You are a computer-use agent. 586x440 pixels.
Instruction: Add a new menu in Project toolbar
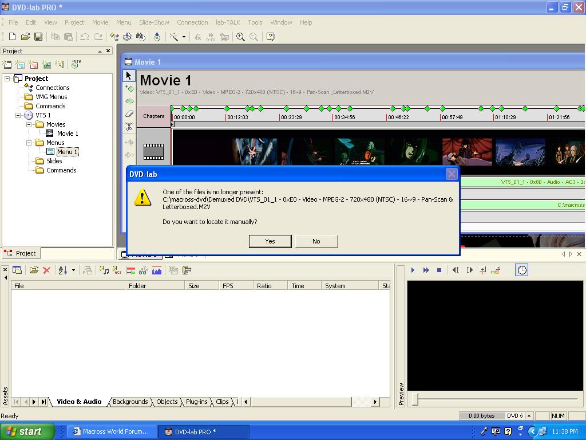(20, 64)
